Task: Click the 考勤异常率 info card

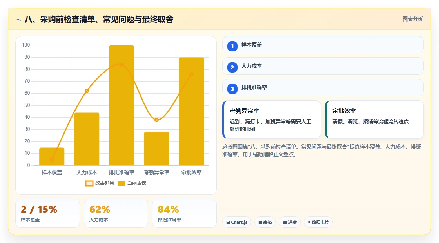Action: (x=272, y=120)
